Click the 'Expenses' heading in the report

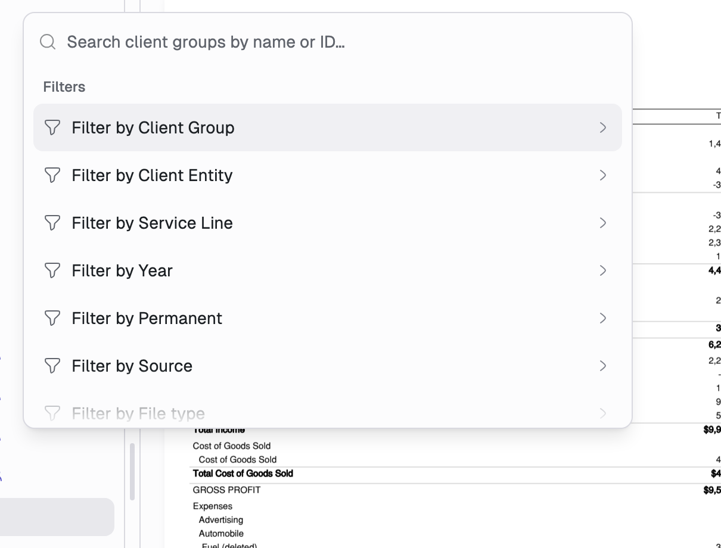click(213, 506)
